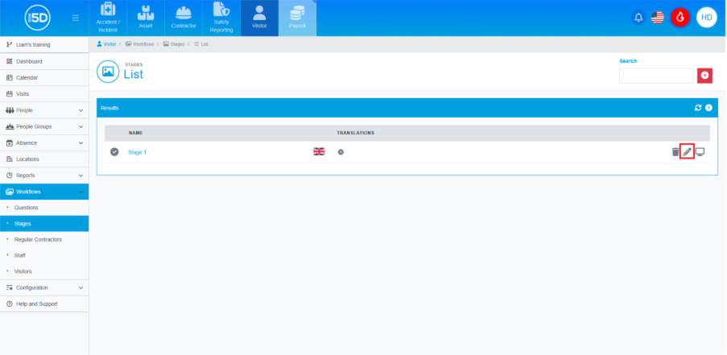The height and width of the screenshot is (355, 727).
Task: Switch to the Visitor module tab
Action: [x=258, y=18]
